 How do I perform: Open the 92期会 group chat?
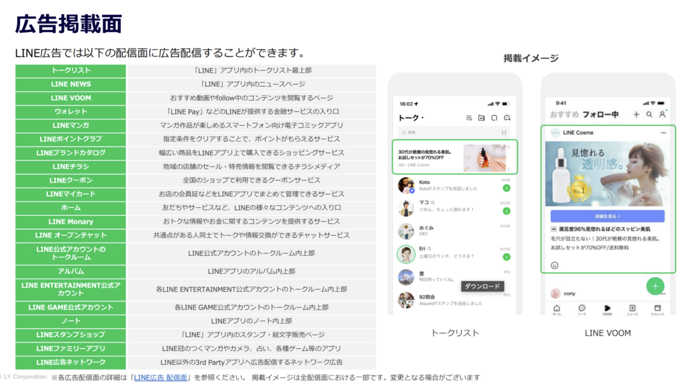[x=454, y=300]
